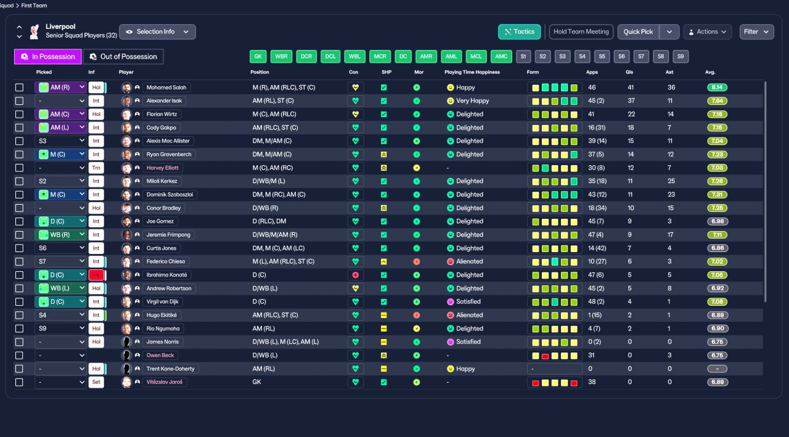Image resolution: width=789 pixels, height=437 pixels.
Task: Click Mohamed Salah's player face icon
Action: (x=127, y=88)
